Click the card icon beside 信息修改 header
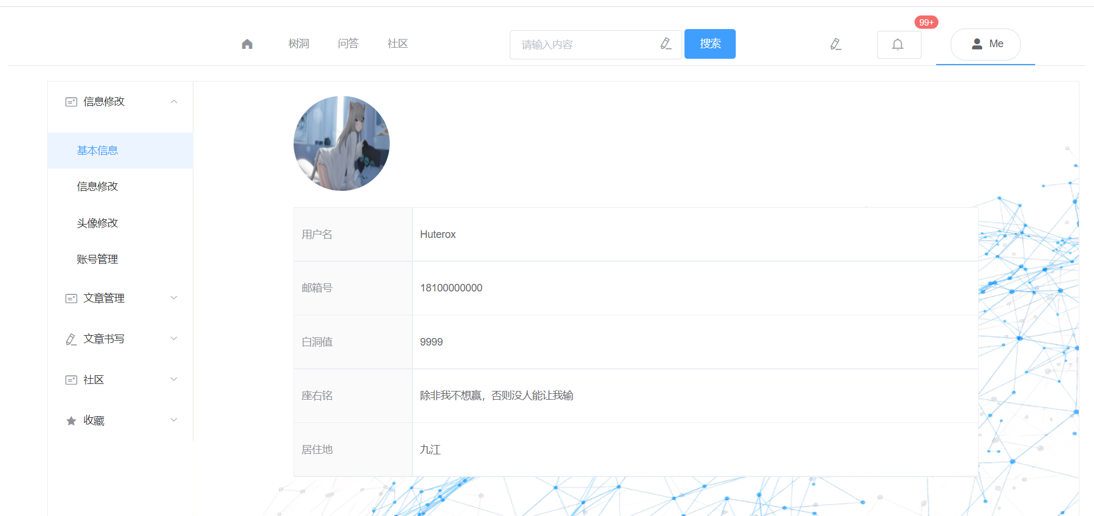1094x516 pixels. point(71,102)
